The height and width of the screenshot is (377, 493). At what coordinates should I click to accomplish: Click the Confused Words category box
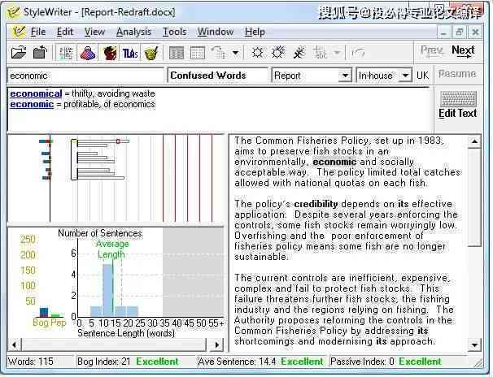(x=217, y=76)
